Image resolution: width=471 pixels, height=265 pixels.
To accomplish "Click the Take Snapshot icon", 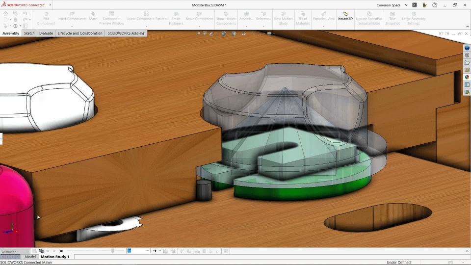I will 392,16.
